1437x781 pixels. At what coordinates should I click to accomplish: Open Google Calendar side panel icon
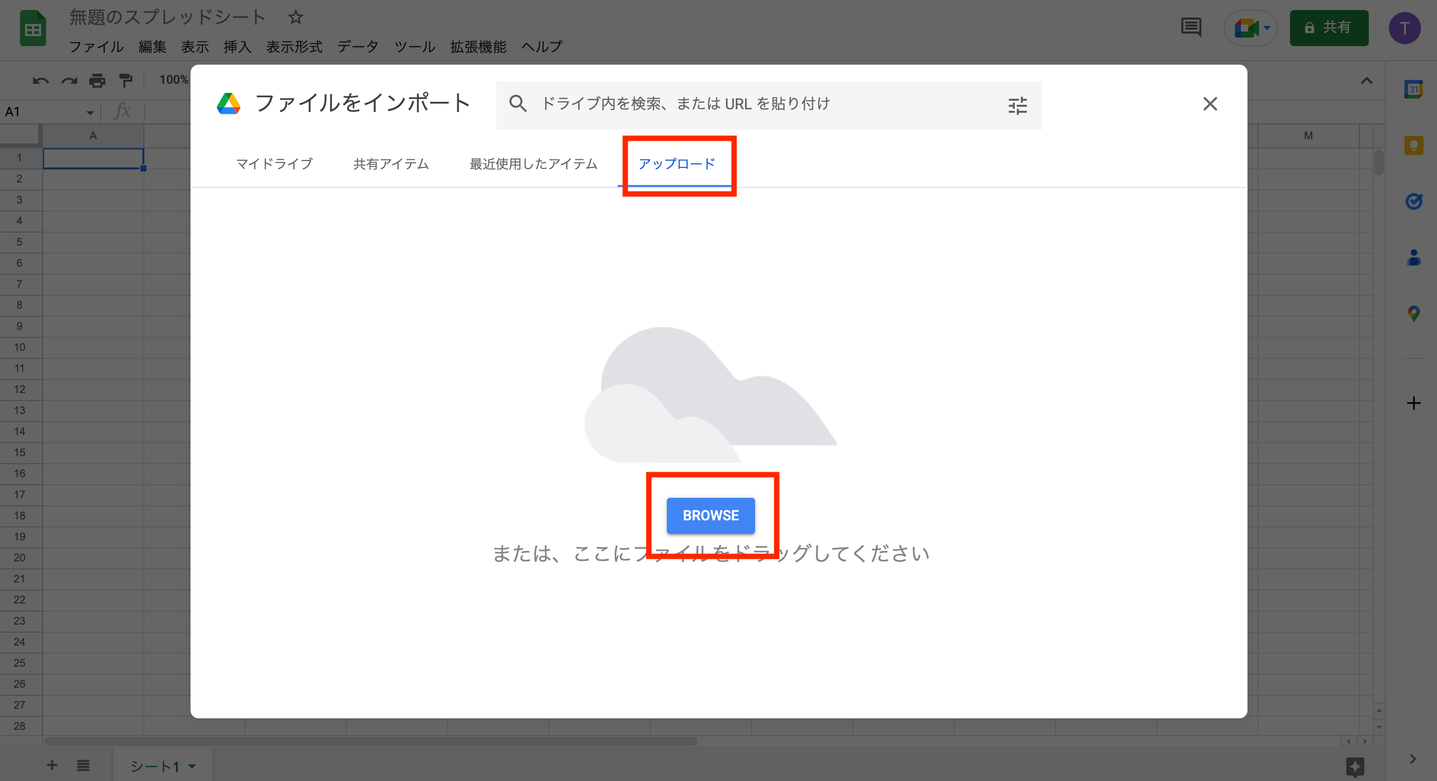click(x=1413, y=89)
